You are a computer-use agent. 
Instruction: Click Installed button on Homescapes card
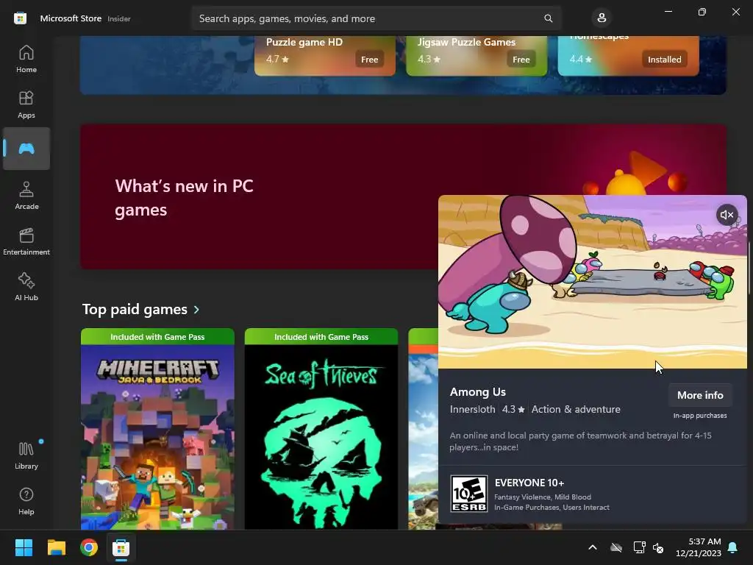click(x=664, y=60)
